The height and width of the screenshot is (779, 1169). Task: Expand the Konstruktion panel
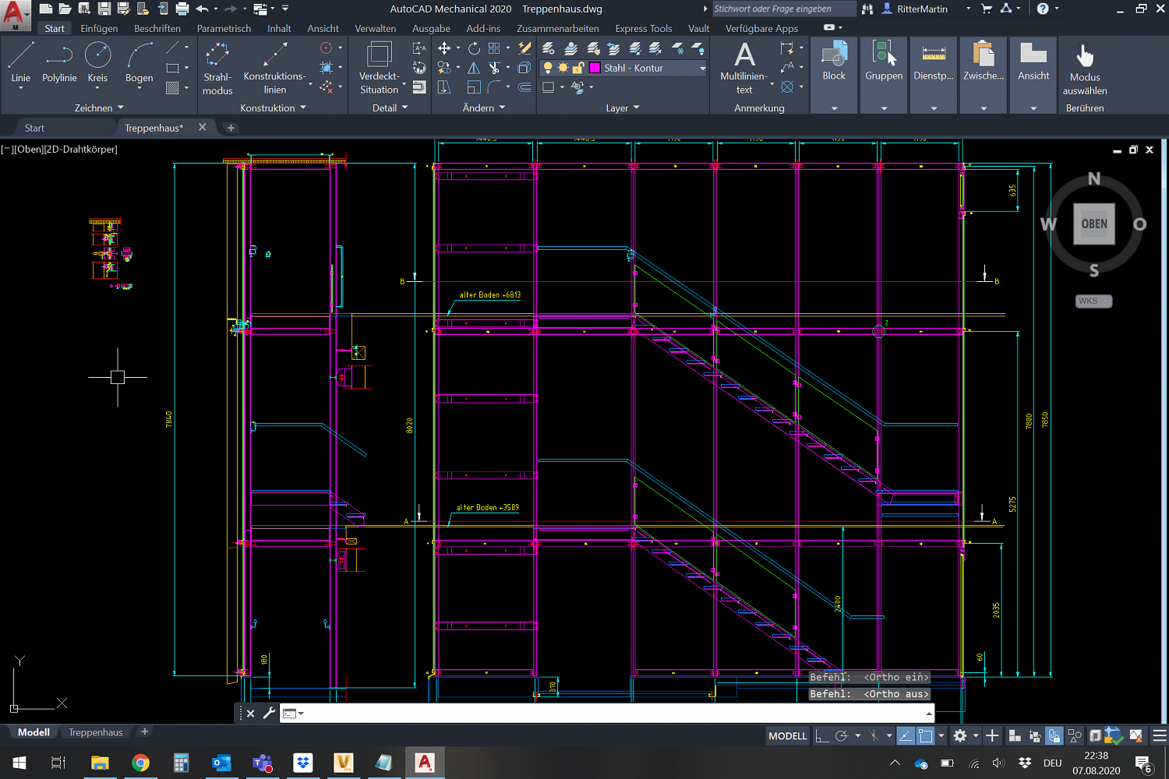[273, 108]
